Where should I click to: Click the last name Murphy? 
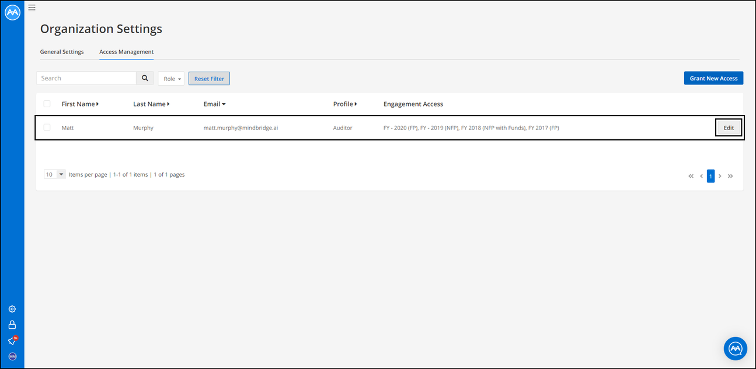point(143,128)
